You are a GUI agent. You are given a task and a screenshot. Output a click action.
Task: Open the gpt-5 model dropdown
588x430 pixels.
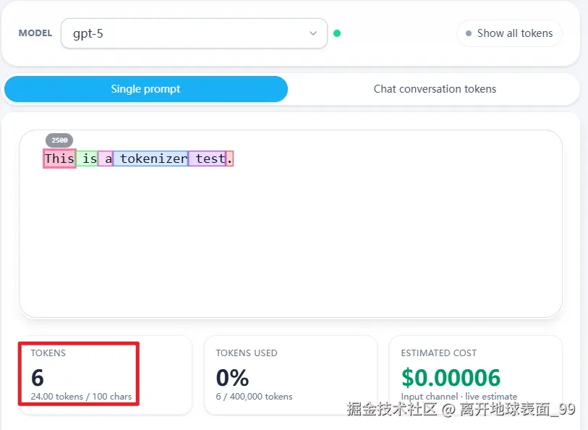(x=194, y=33)
